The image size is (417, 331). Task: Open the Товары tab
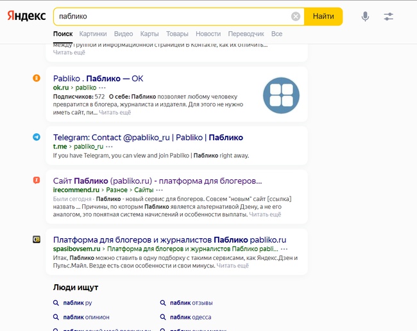point(177,34)
